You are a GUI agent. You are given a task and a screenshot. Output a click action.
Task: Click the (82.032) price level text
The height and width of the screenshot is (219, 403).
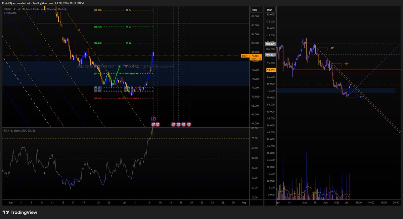point(98,43)
